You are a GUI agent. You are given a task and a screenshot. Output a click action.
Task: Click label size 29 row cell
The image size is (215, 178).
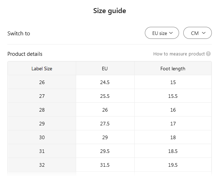42,124
